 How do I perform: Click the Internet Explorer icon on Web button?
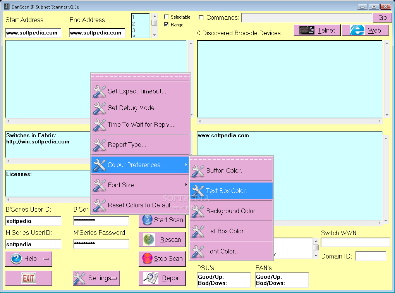point(357,30)
